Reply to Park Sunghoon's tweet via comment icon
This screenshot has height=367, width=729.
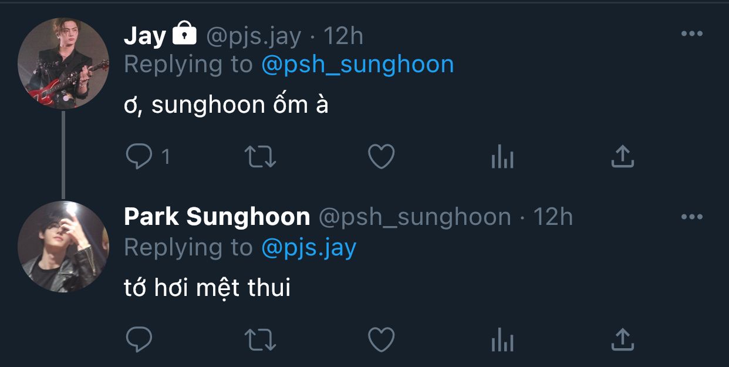click(x=139, y=339)
